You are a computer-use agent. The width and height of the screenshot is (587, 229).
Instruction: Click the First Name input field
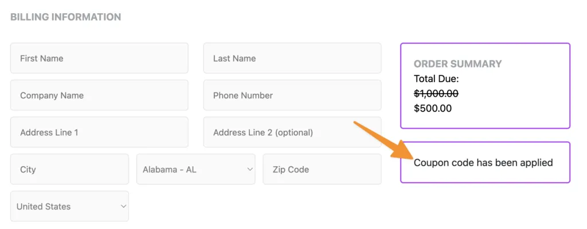tap(99, 58)
